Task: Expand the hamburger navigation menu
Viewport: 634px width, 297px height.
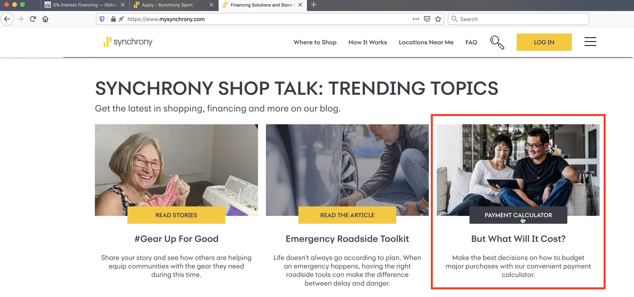Action: tap(590, 42)
